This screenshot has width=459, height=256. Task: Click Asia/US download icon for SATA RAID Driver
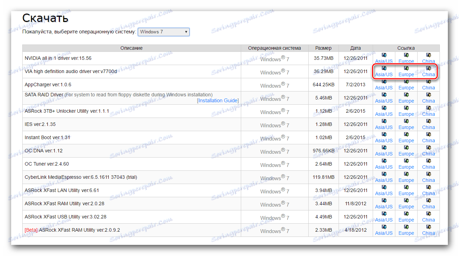pos(384,95)
